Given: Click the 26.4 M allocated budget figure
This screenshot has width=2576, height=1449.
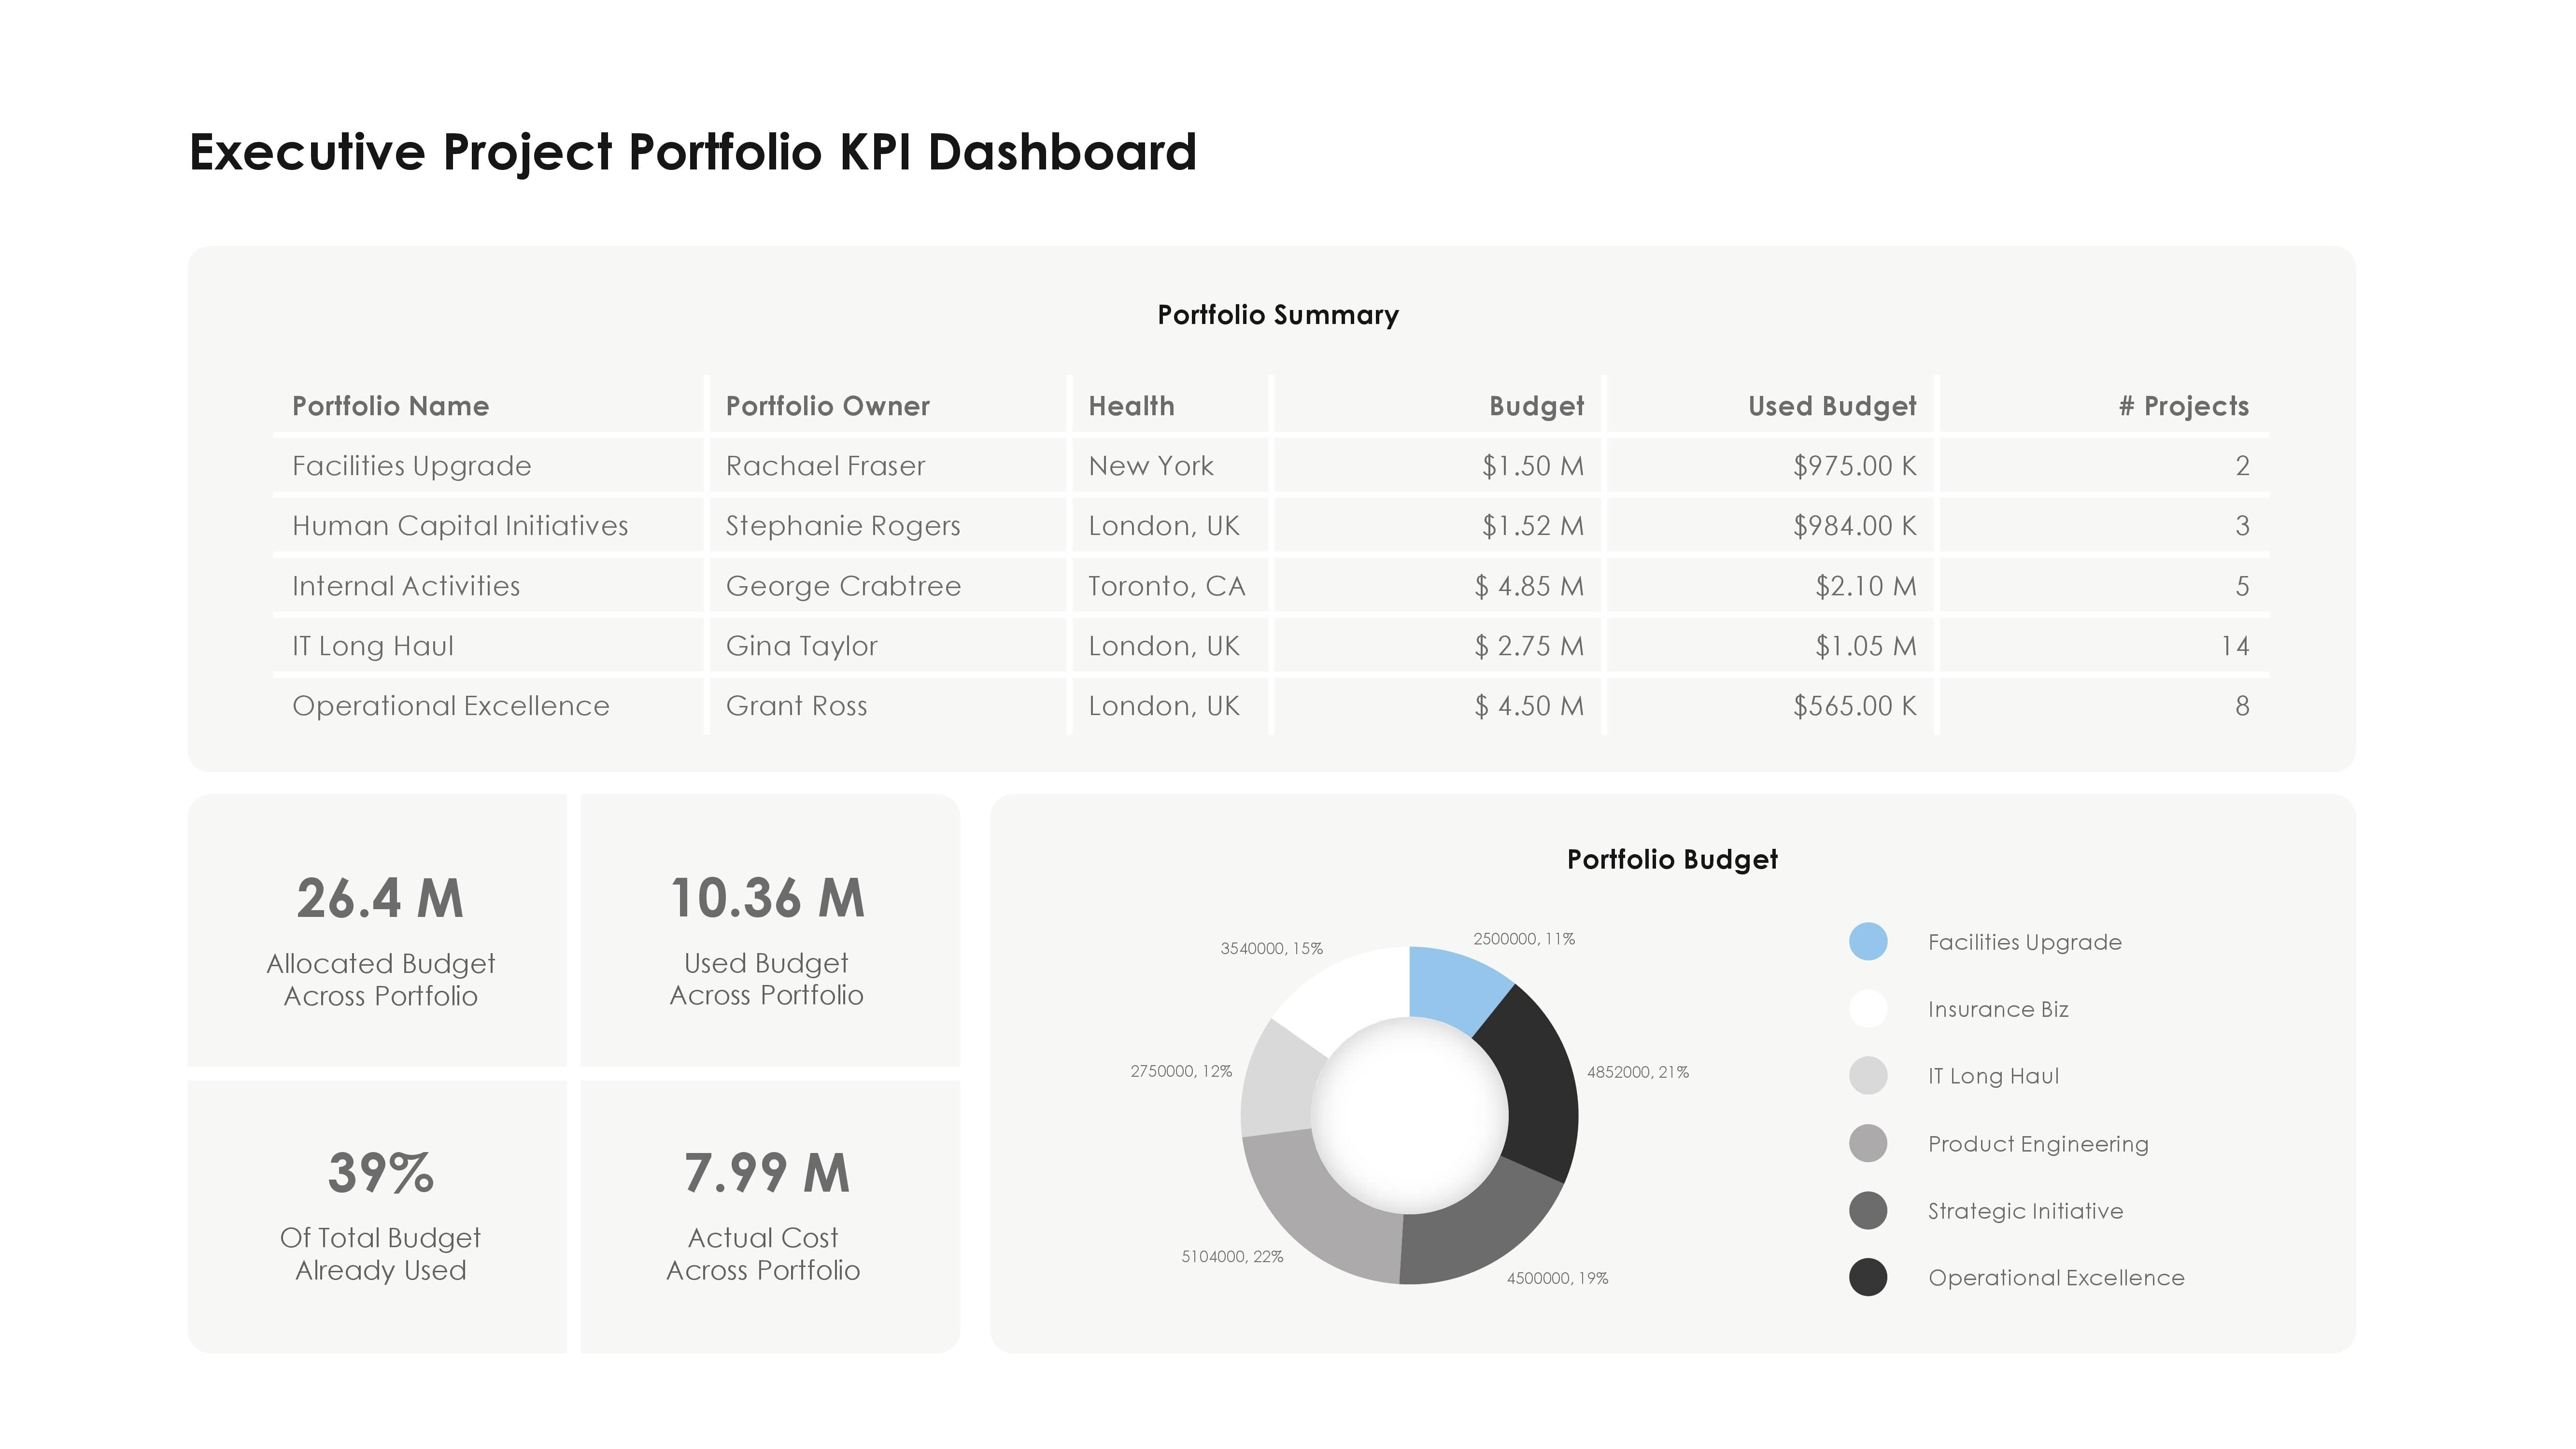Looking at the screenshot, I should (x=380, y=898).
